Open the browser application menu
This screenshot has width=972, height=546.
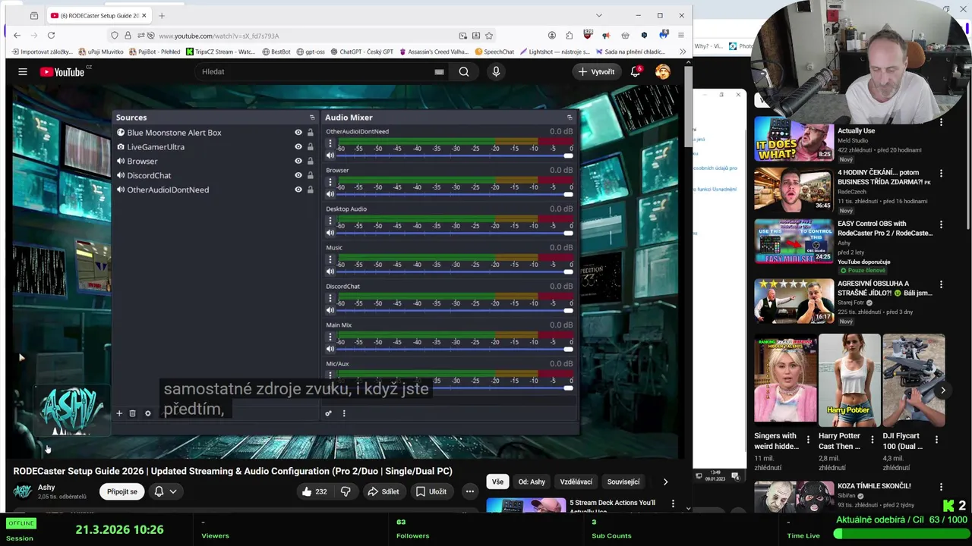(681, 35)
